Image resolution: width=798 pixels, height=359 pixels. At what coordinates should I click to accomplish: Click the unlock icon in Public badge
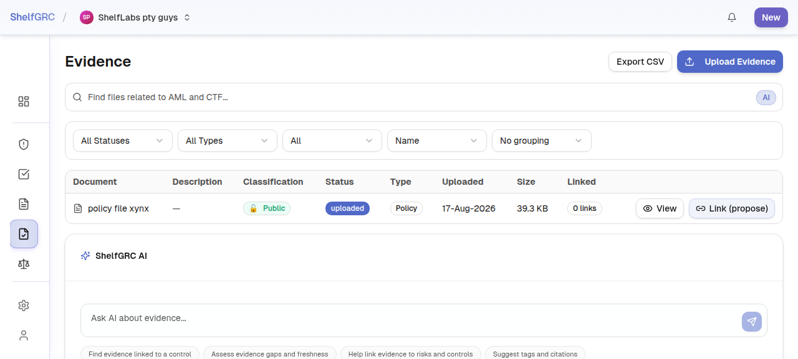tap(253, 208)
